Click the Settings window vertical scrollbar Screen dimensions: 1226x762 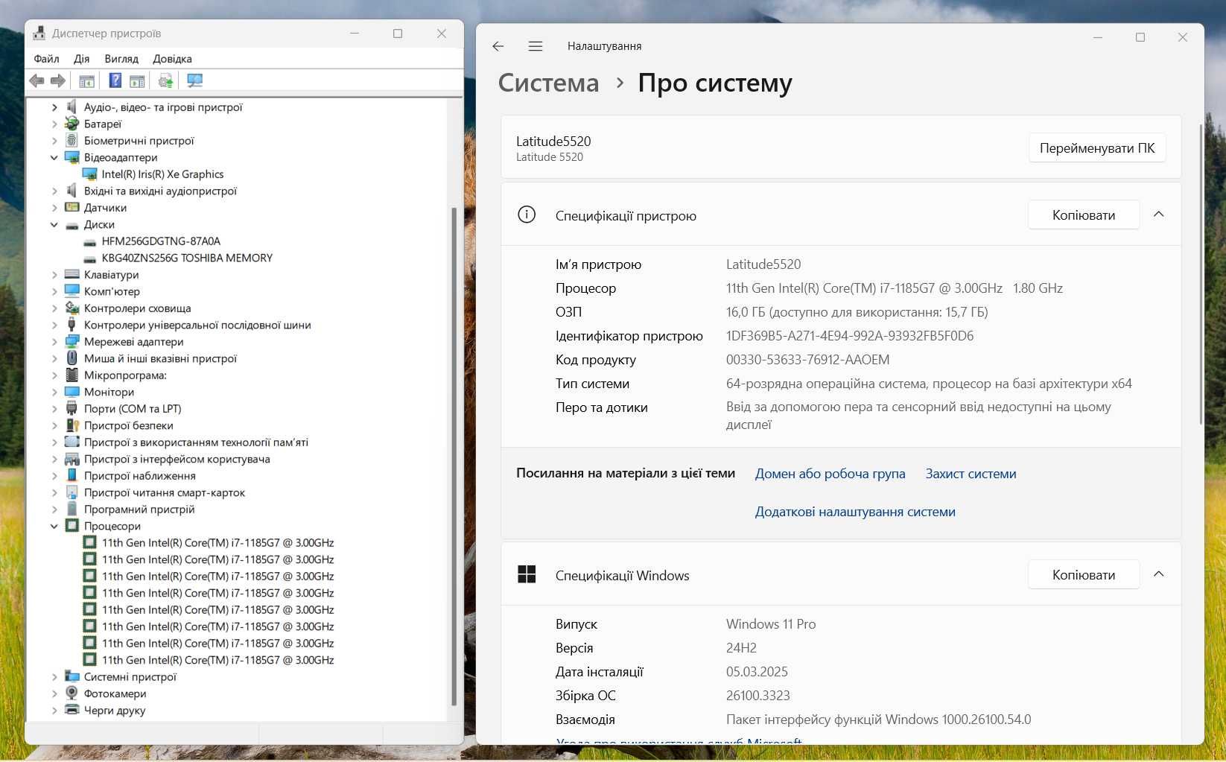click(x=1199, y=274)
